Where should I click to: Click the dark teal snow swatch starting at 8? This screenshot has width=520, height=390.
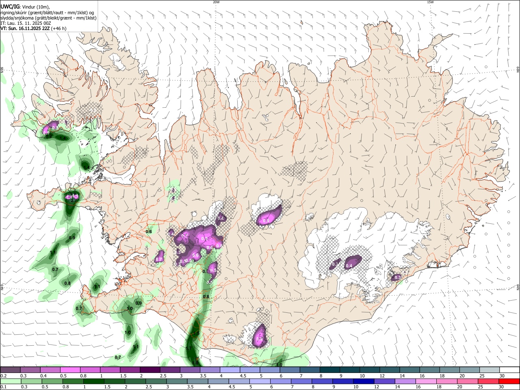click(x=330, y=370)
